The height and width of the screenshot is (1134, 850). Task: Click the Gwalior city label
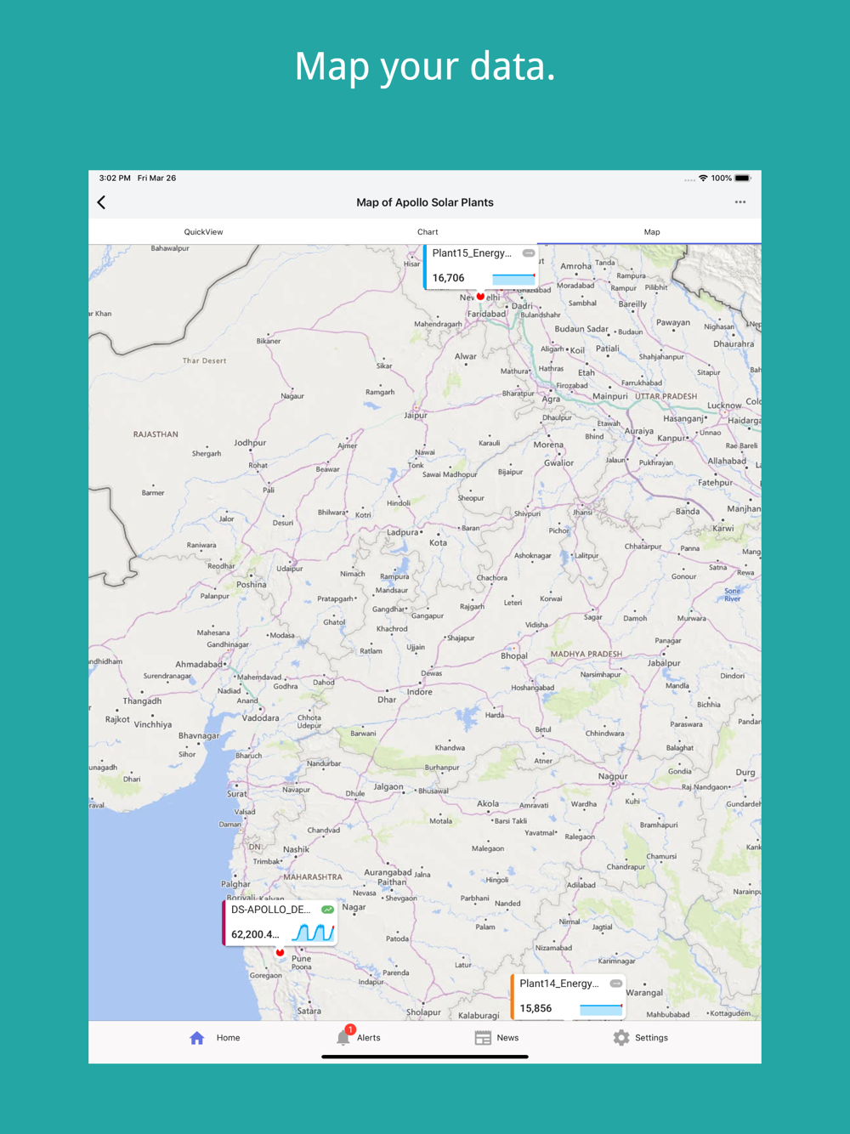tap(558, 463)
